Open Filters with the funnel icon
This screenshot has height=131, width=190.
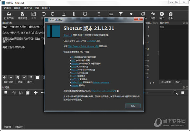point(121,14)
